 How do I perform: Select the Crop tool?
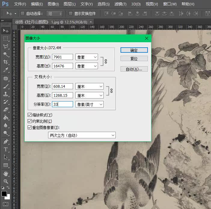click(6, 62)
